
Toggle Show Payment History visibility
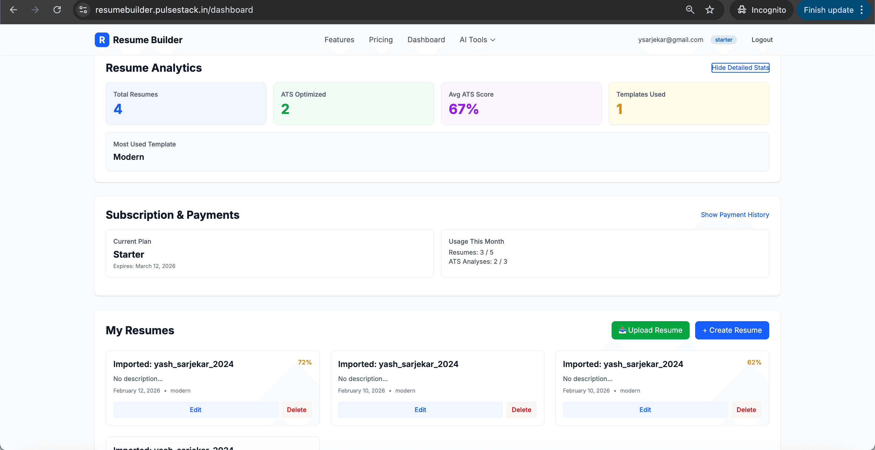point(735,215)
